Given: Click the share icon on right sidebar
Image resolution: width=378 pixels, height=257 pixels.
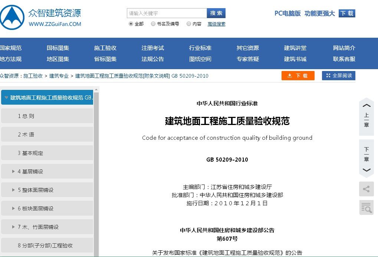Looking at the screenshot, I should click(366, 189).
